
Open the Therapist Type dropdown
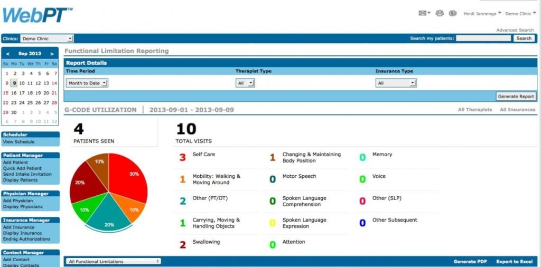coord(245,83)
